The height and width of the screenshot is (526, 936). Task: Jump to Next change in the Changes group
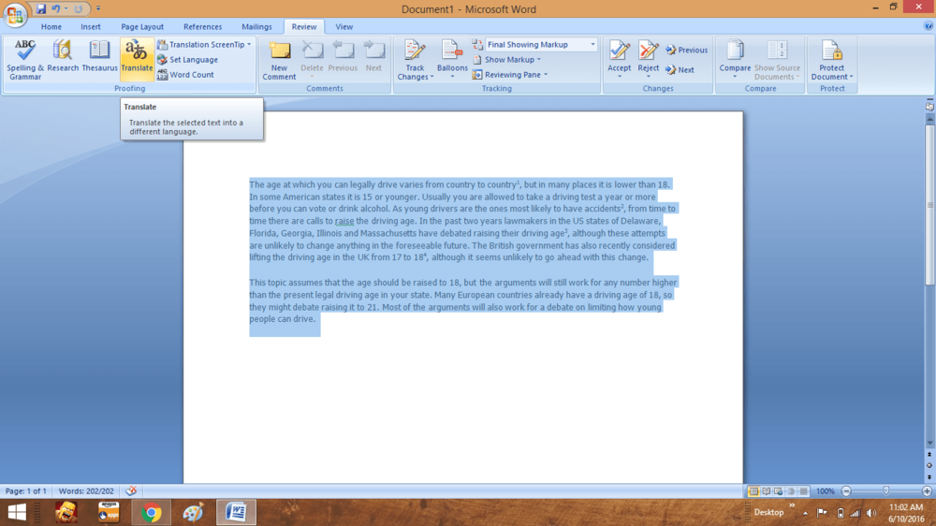coord(680,70)
